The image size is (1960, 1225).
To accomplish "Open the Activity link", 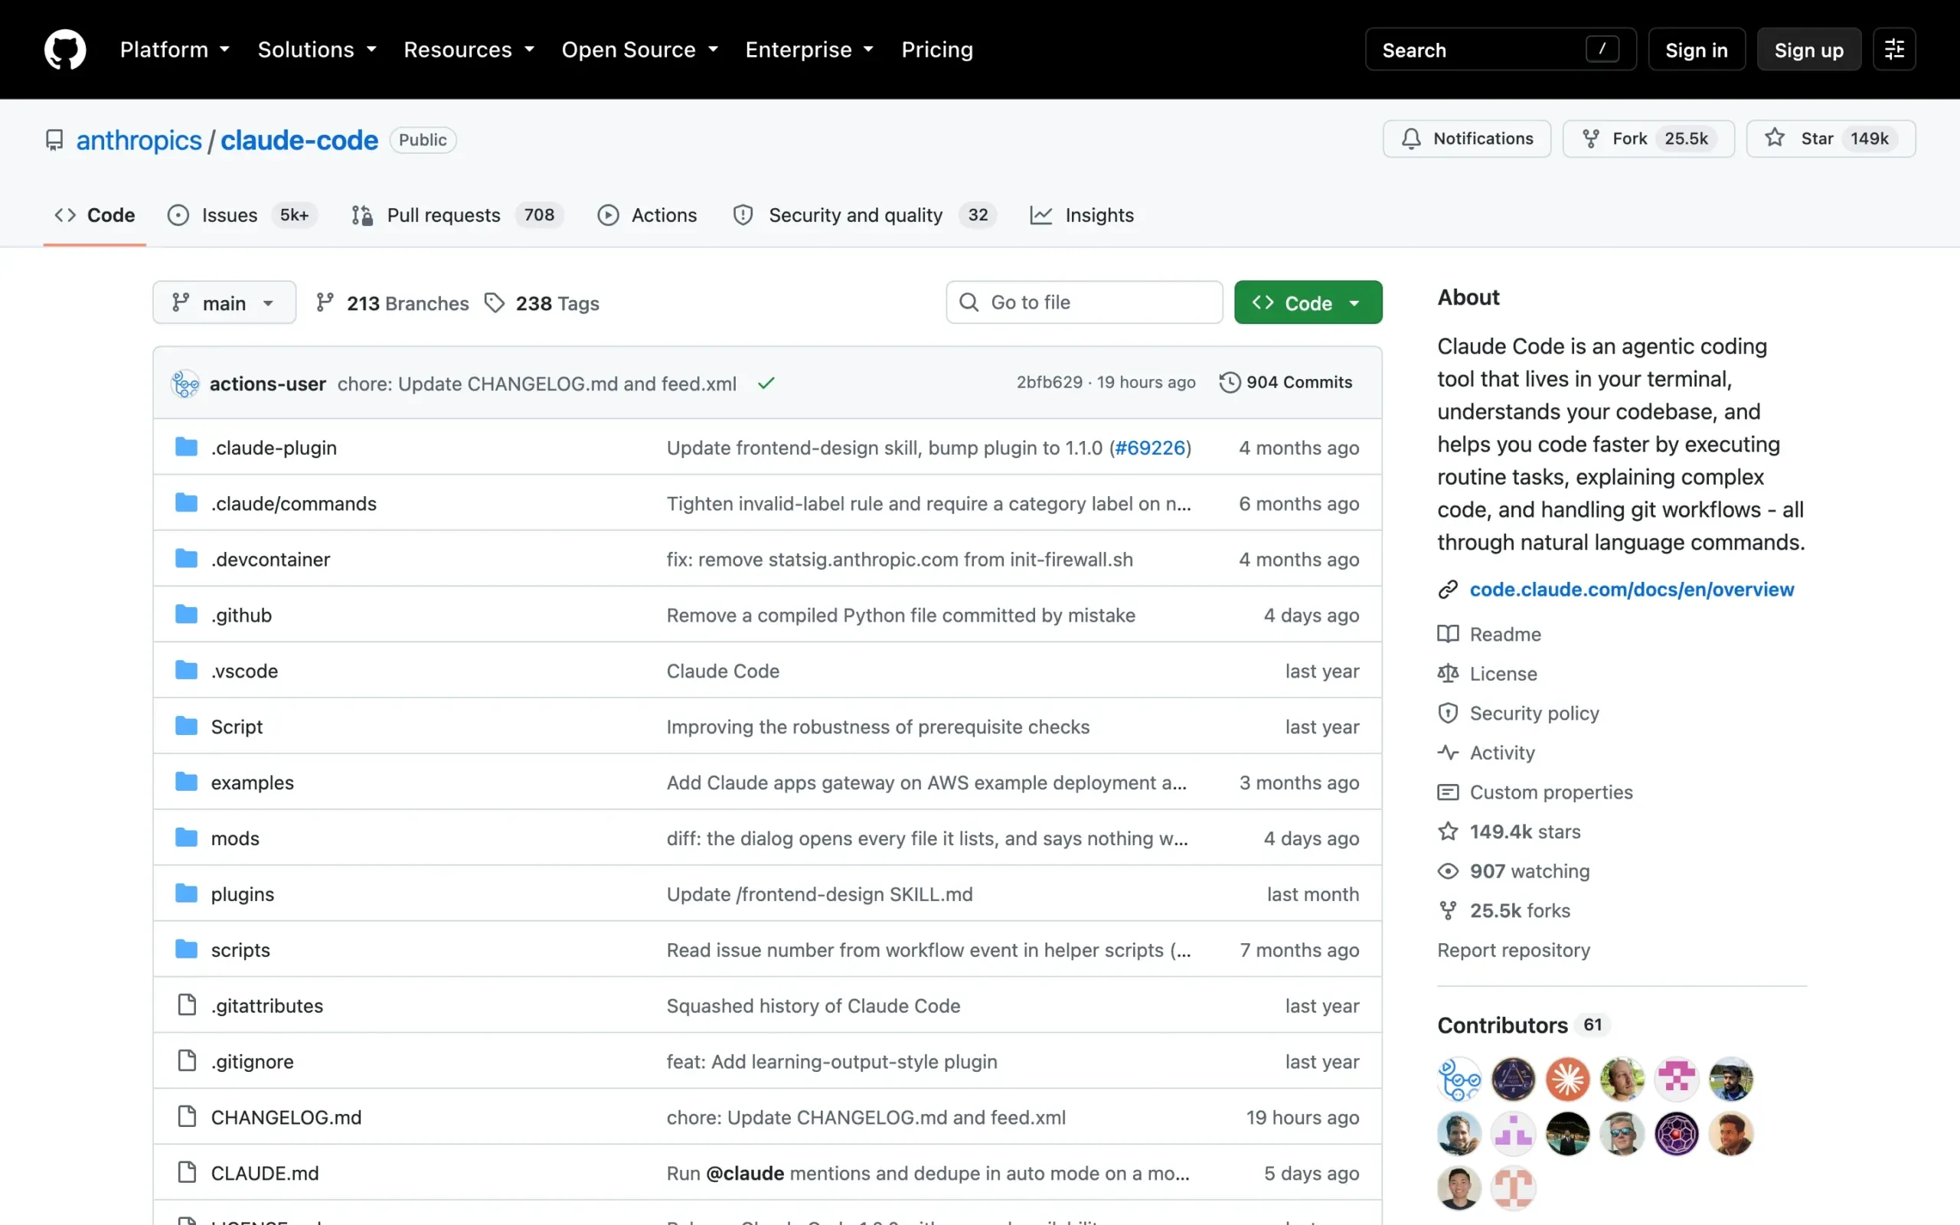I will coord(1486,753).
